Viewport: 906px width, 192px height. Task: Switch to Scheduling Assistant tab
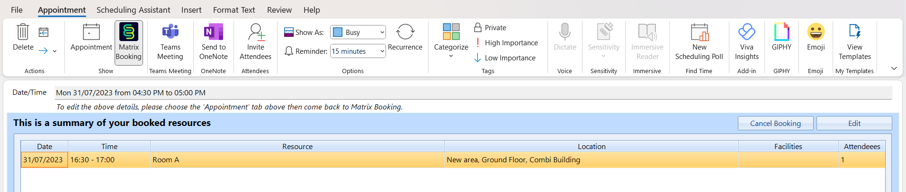point(133,10)
